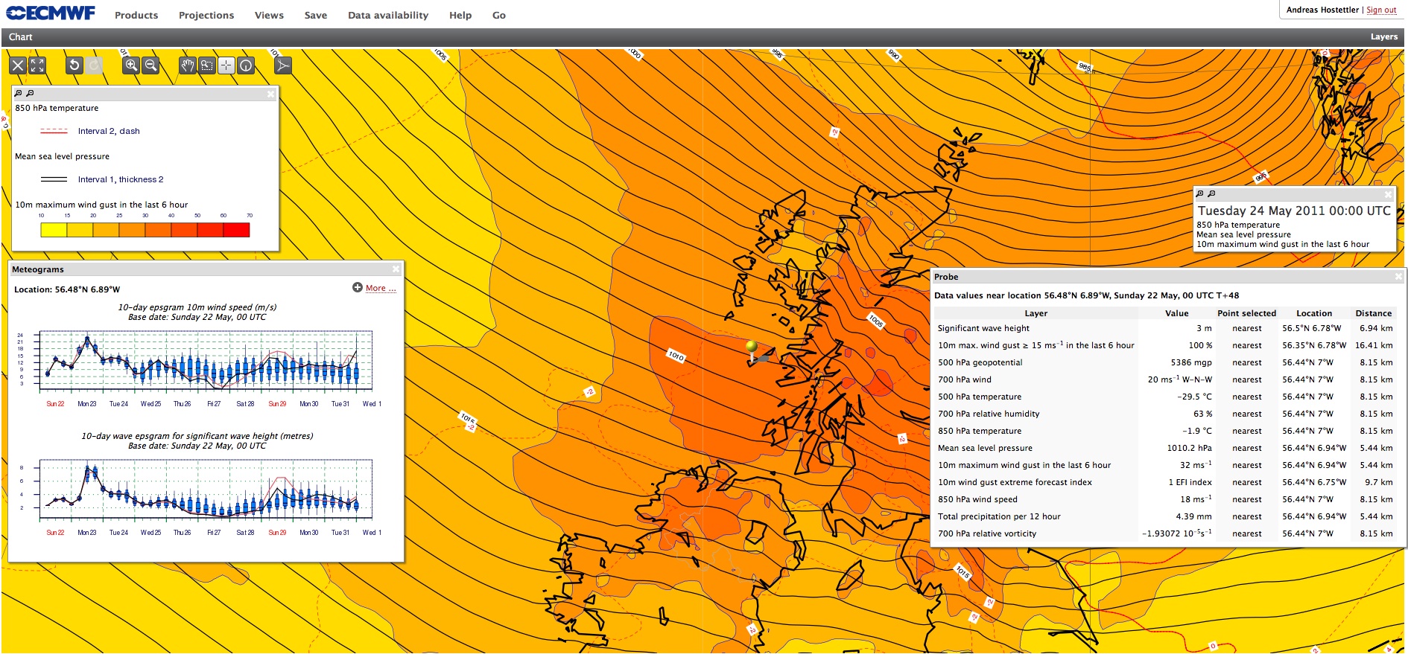Screen dimensions: 1408x654
Task: Export chart as PDF
Action: point(282,65)
